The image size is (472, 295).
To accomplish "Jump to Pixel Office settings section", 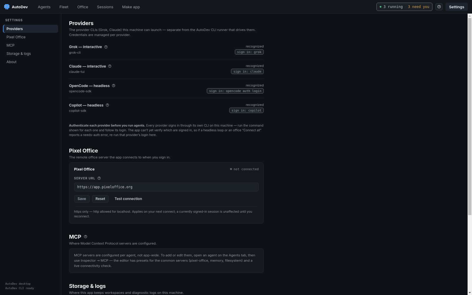I will (x=31, y=37).
